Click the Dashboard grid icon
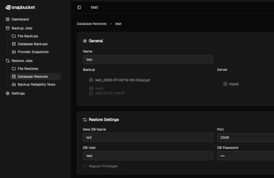 [x=8, y=19]
